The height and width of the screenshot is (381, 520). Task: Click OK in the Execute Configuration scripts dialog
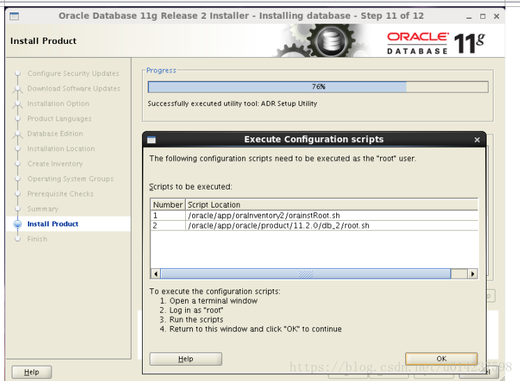click(441, 359)
